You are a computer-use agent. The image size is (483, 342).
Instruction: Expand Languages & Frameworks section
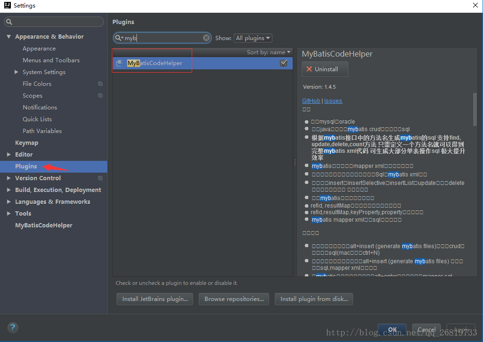pos(8,201)
